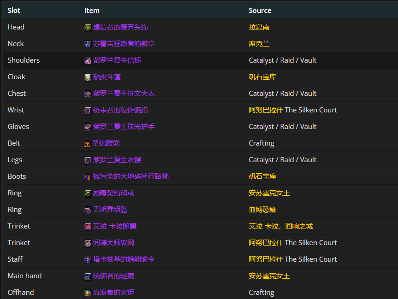Click the Neck item icon beside 苏雷吉狂热者的徽章
Viewport: 398px width, 299px height.
87,44
